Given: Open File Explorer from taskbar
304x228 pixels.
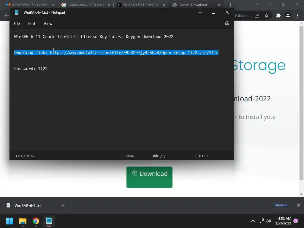Looking at the screenshot, I should (x=23, y=221).
